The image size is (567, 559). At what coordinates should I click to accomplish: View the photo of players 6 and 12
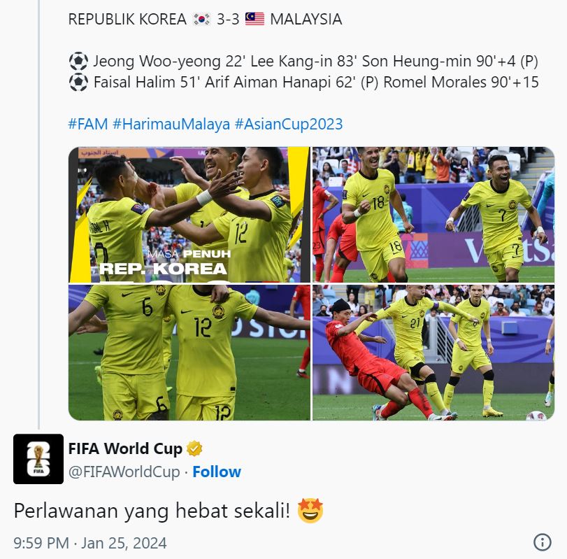pyautogui.click(x=189, y=353)
